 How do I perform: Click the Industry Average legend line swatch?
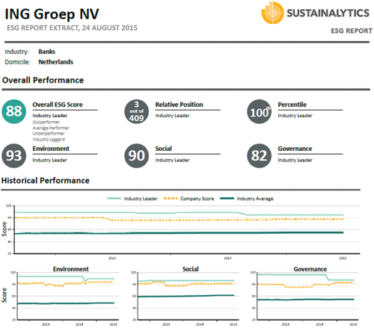pyautogui.click(x=227, y=199)
